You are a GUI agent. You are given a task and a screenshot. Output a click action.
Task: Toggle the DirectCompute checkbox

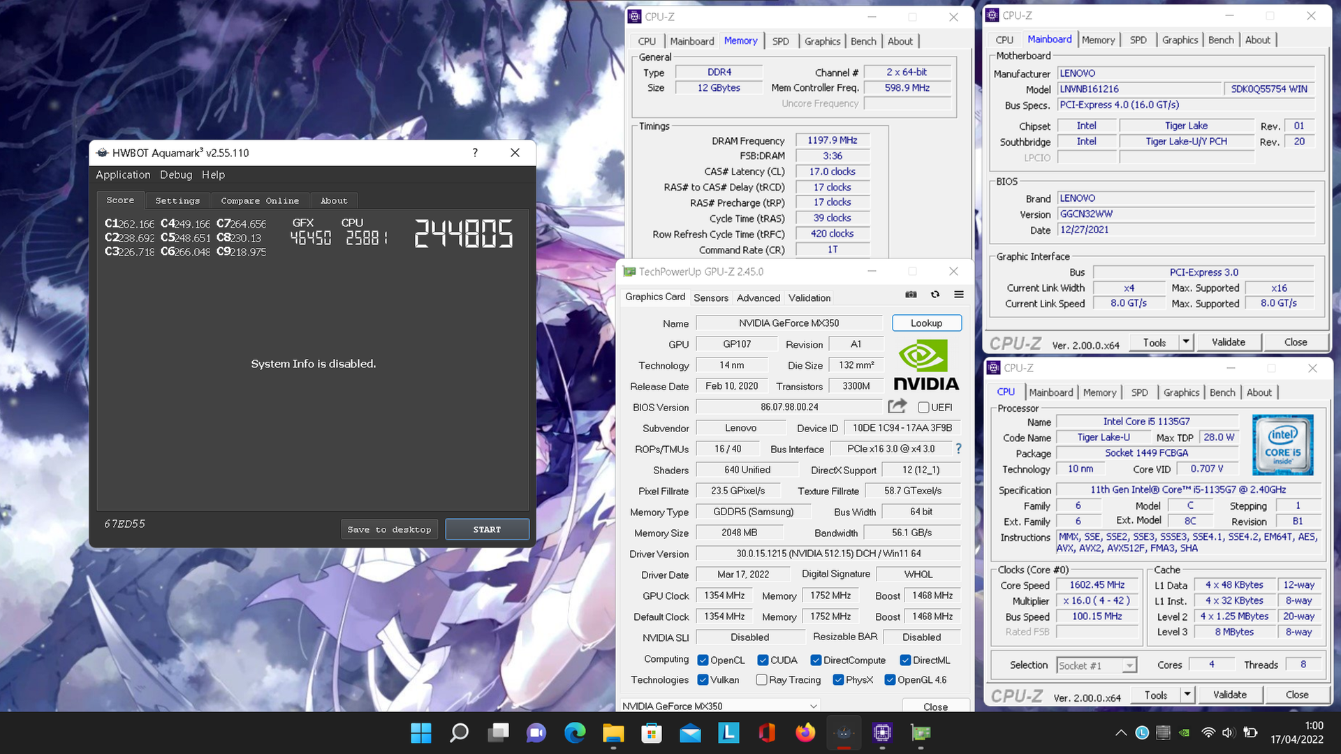pos(816,660)
